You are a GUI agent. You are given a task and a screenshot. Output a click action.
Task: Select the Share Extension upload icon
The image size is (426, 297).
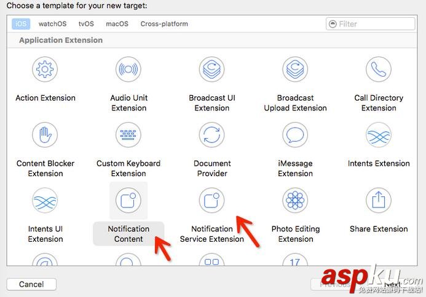[x=379, y=201]
